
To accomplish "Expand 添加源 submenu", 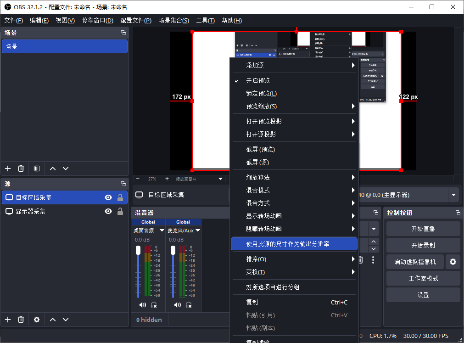I will (294, 65).
